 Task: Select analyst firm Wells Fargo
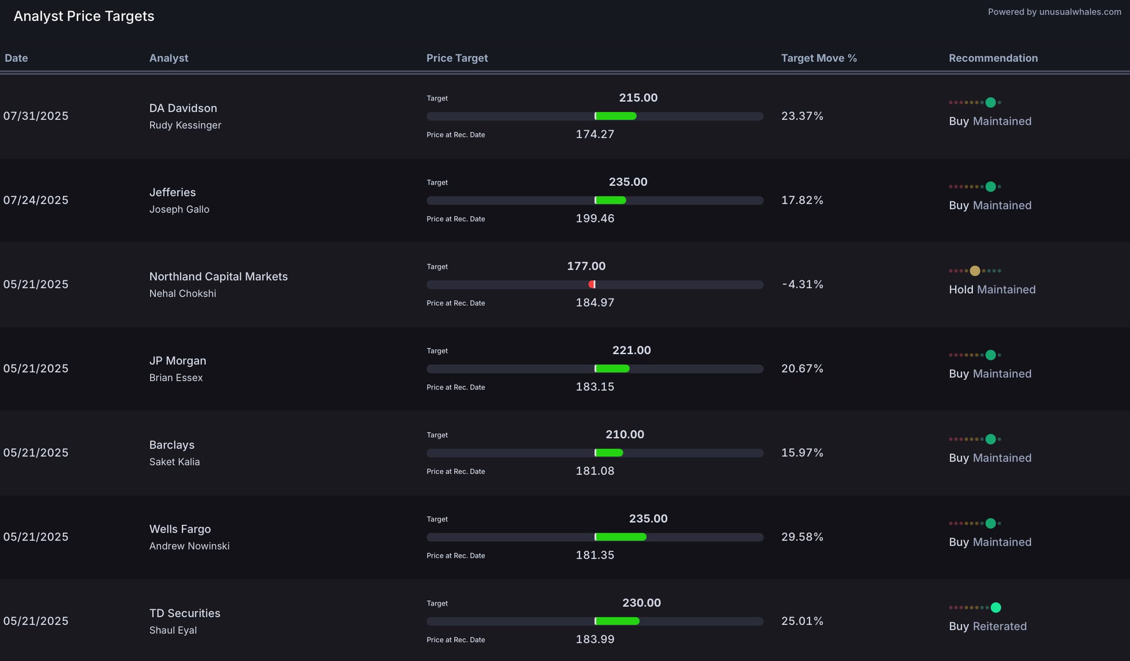pyautogui.click(x=180, y=529)
